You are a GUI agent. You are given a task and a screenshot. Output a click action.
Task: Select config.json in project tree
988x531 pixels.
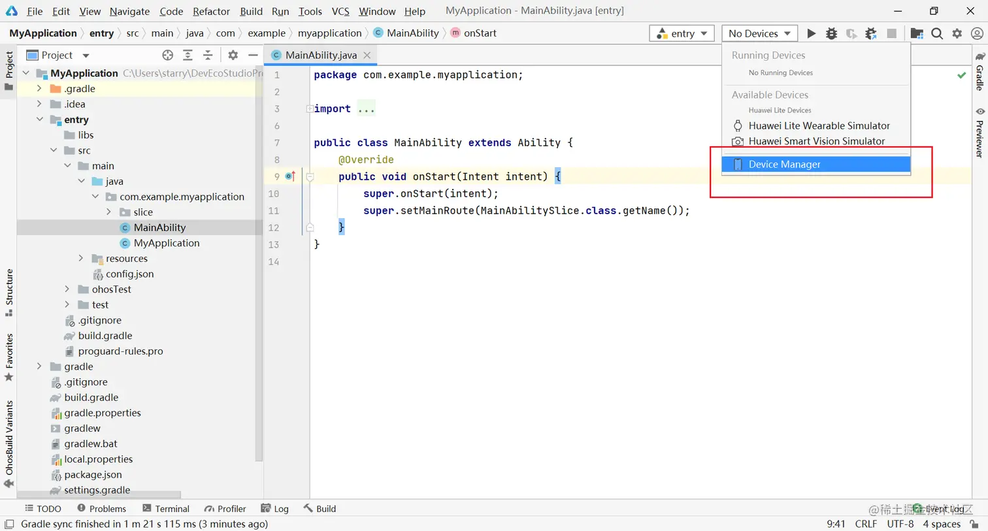(129, 274)
